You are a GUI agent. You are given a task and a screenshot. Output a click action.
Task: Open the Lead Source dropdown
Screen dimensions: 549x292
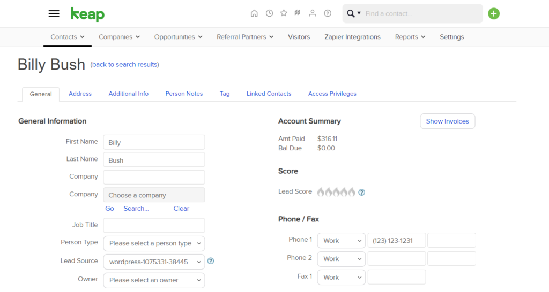[154, 262]
